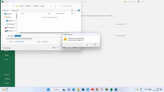Click the Excel icon in taskbar
This screenshot has height=92, width=164.
point(111,89)
